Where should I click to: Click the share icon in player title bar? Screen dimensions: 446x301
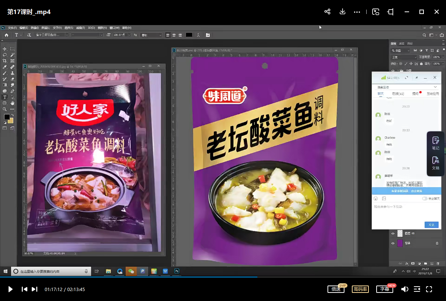click(327, 12)
